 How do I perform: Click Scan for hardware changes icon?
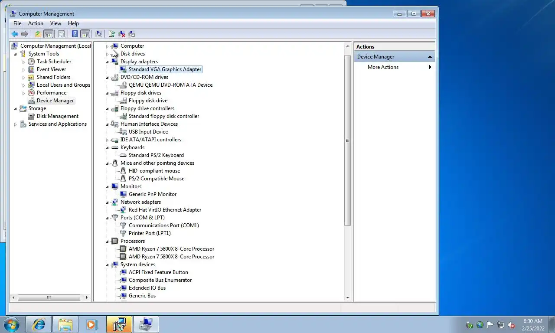click(98, 34)
